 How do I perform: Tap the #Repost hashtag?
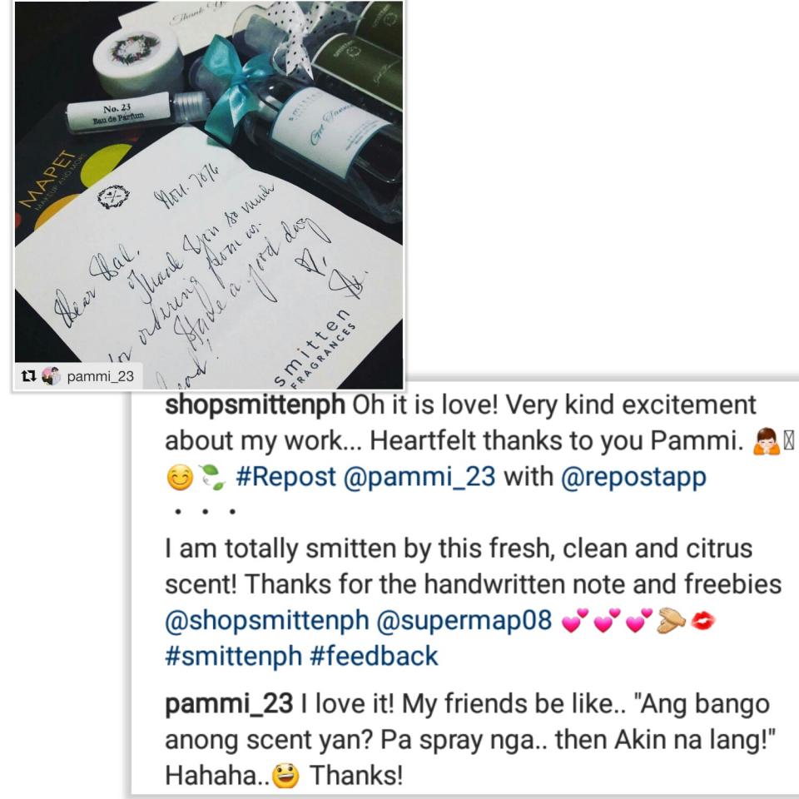285,477
